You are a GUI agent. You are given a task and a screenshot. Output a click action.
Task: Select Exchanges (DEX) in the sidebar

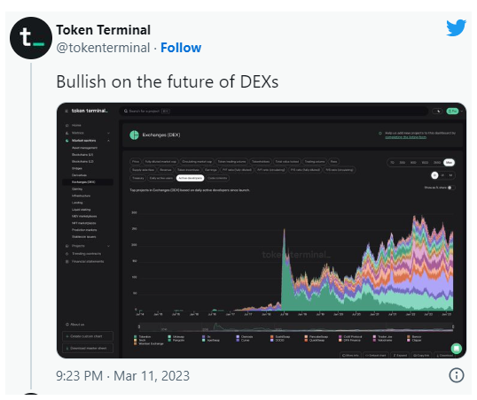click(x=88, y=182)
